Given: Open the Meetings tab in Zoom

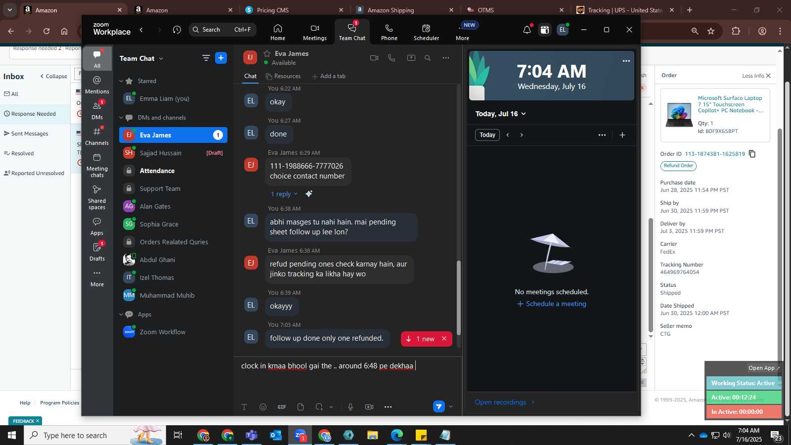Looking at the screenshot, I should tap(314, 33).
